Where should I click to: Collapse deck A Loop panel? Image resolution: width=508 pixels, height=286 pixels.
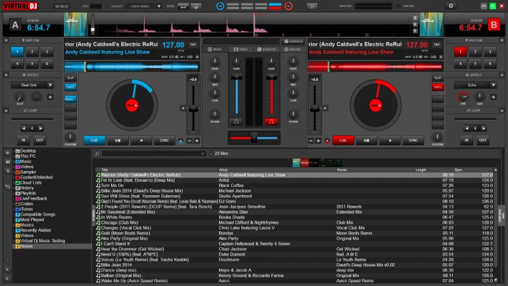point(6,111)
